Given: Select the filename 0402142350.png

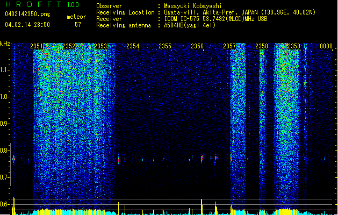Looking at the screenshot, I should [27, 14].
